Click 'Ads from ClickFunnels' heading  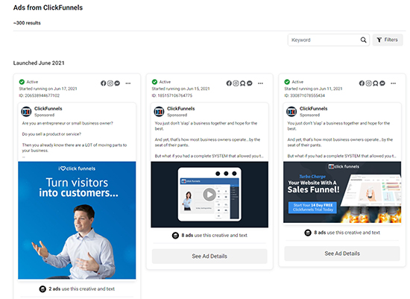[x=48, y=7]
